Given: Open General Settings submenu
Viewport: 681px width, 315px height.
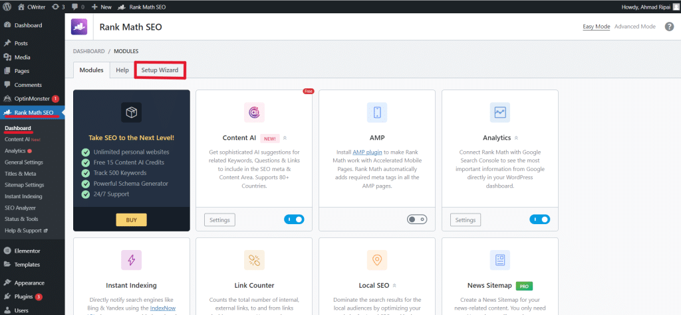Looking at the screenshot, I should click(x=24, y=162).
